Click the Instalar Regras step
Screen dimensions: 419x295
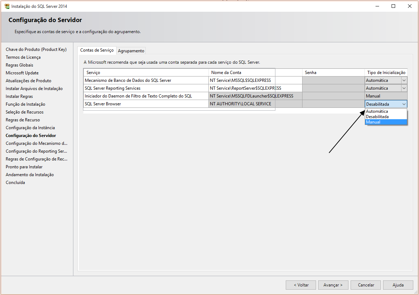click(19, 96)
